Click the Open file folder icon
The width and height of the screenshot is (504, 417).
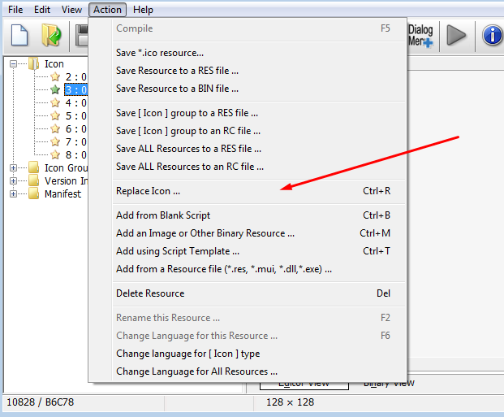52,36
